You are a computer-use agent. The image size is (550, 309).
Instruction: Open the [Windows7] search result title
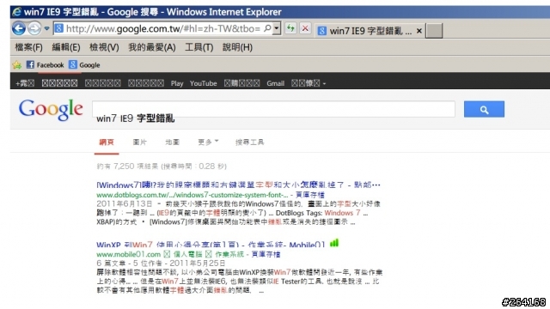239,185
